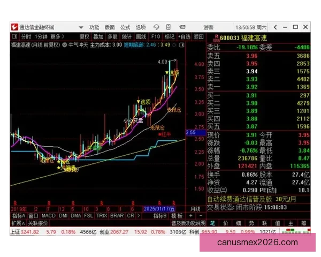Select the 笔 tab in quote panel

(x=212, y=223)
